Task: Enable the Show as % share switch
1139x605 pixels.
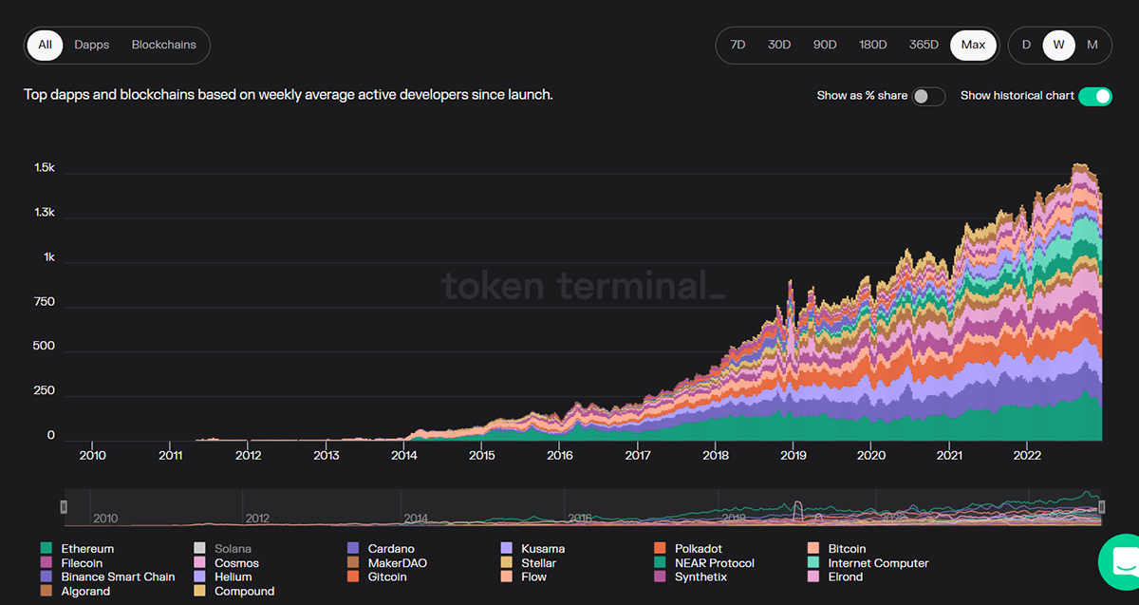Action: 928,96
